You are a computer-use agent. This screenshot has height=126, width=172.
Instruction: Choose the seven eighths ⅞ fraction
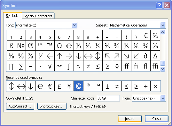[x=31, y=56]
